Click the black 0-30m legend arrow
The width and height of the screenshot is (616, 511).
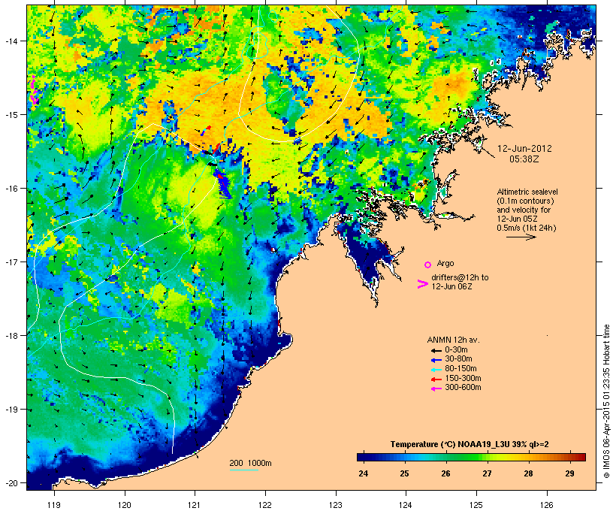point(436,350)
